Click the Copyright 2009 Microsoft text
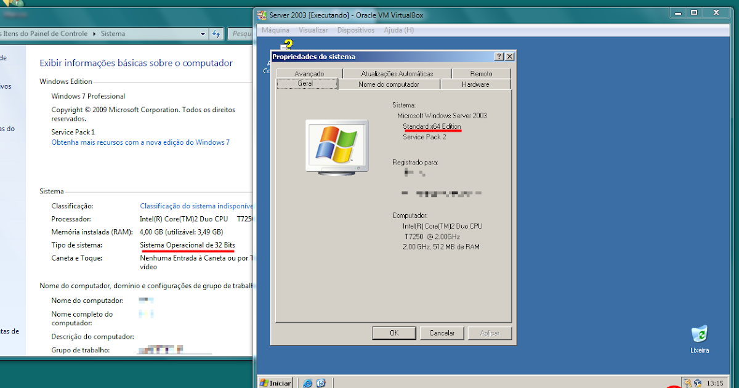Viewport: 739px width, 388px height. pos(143,113)
